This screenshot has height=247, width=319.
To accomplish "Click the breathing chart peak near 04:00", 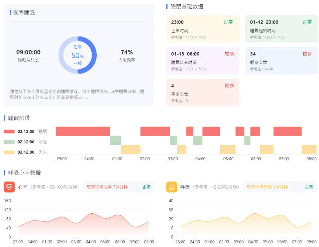I will click(x=255, y=214).
